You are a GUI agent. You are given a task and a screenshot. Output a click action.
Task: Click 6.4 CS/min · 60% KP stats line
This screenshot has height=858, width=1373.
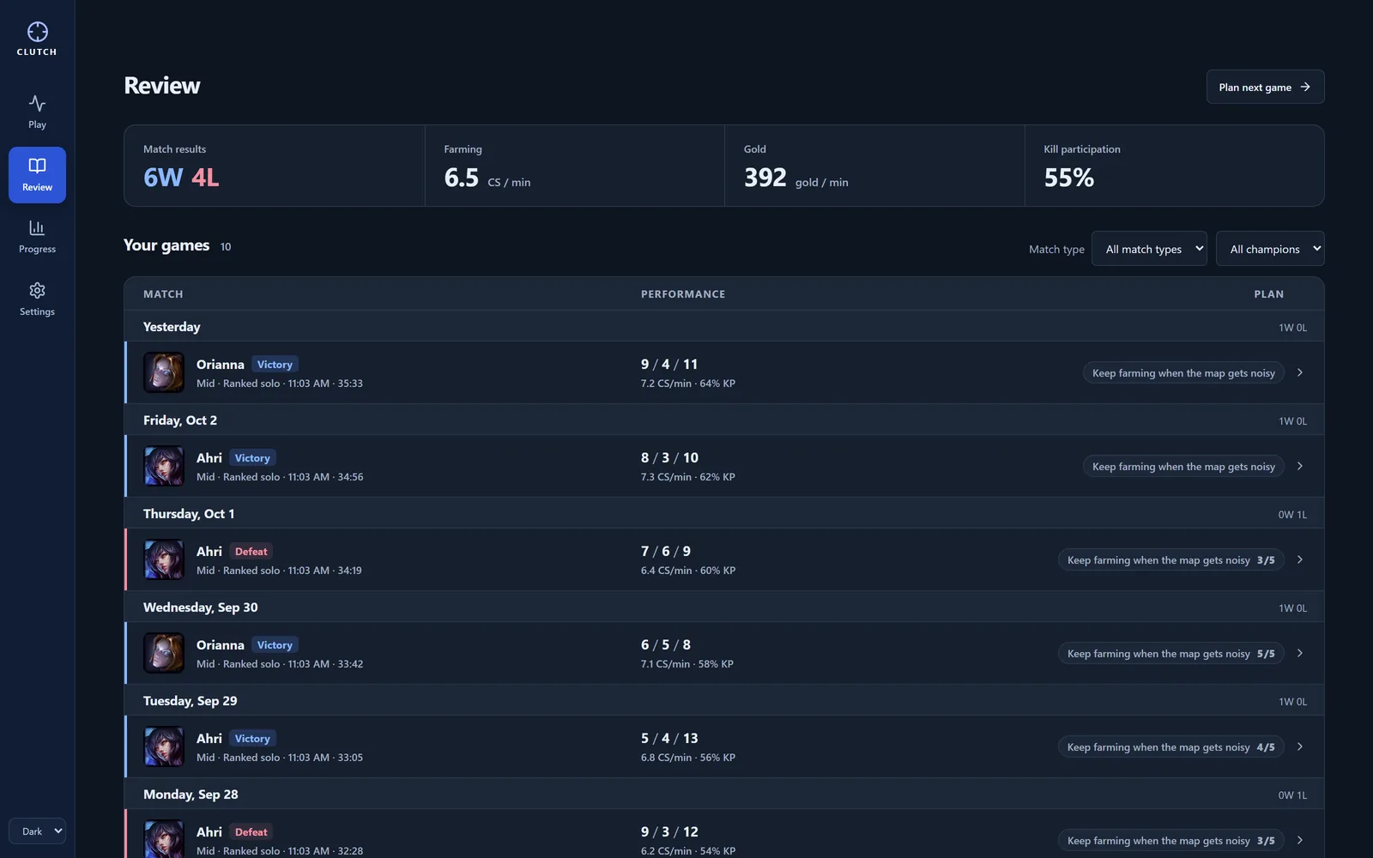pyautogui.click(x=688, y=571)
